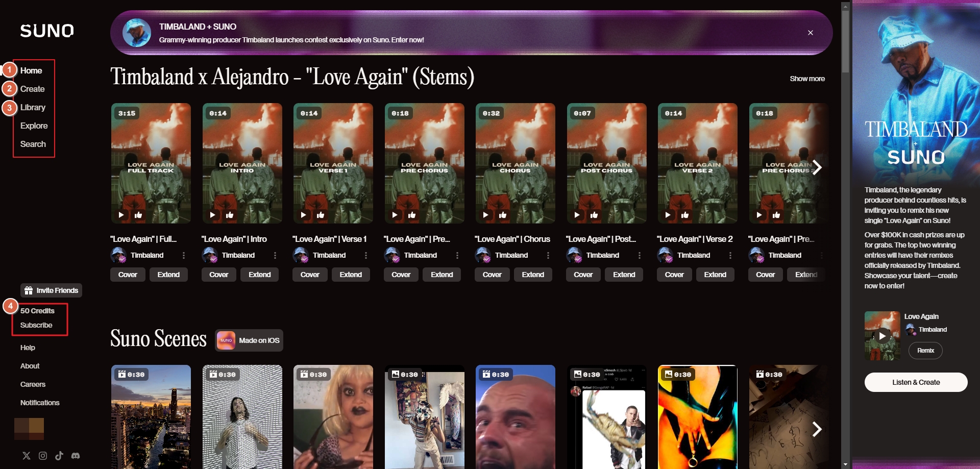This screenshot has width=980, height=469.
Task: Open more options for "Love Again" Pre Chorus
Action: (x=457, y=255)
